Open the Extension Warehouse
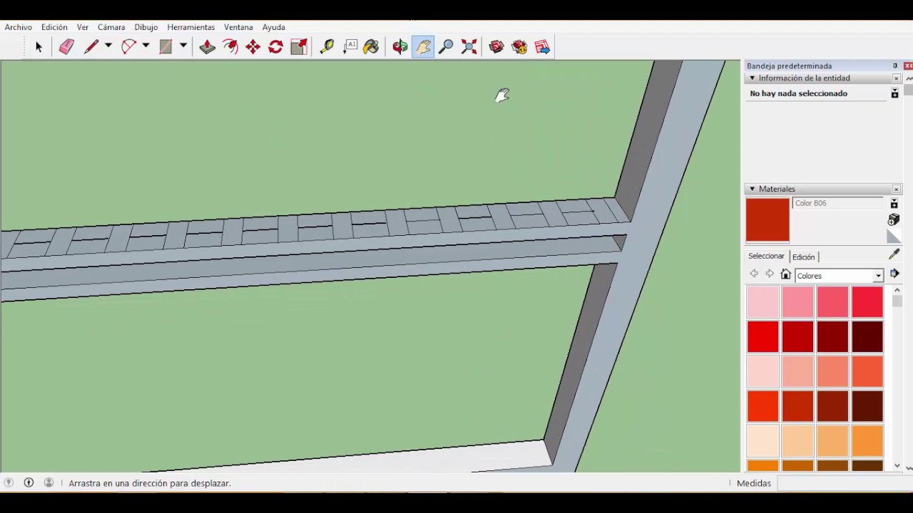 pyautogui.click(x=519, y=47)
